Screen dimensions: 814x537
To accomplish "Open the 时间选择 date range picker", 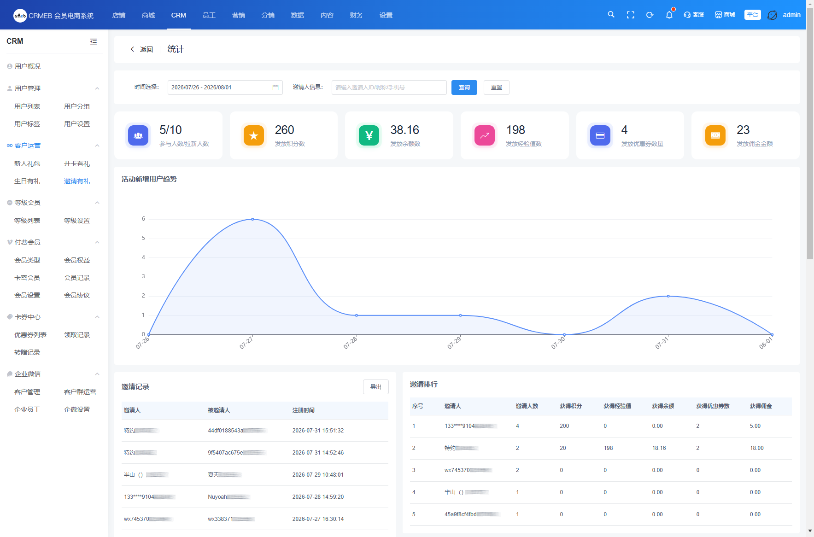I will (x=225, y=88).
